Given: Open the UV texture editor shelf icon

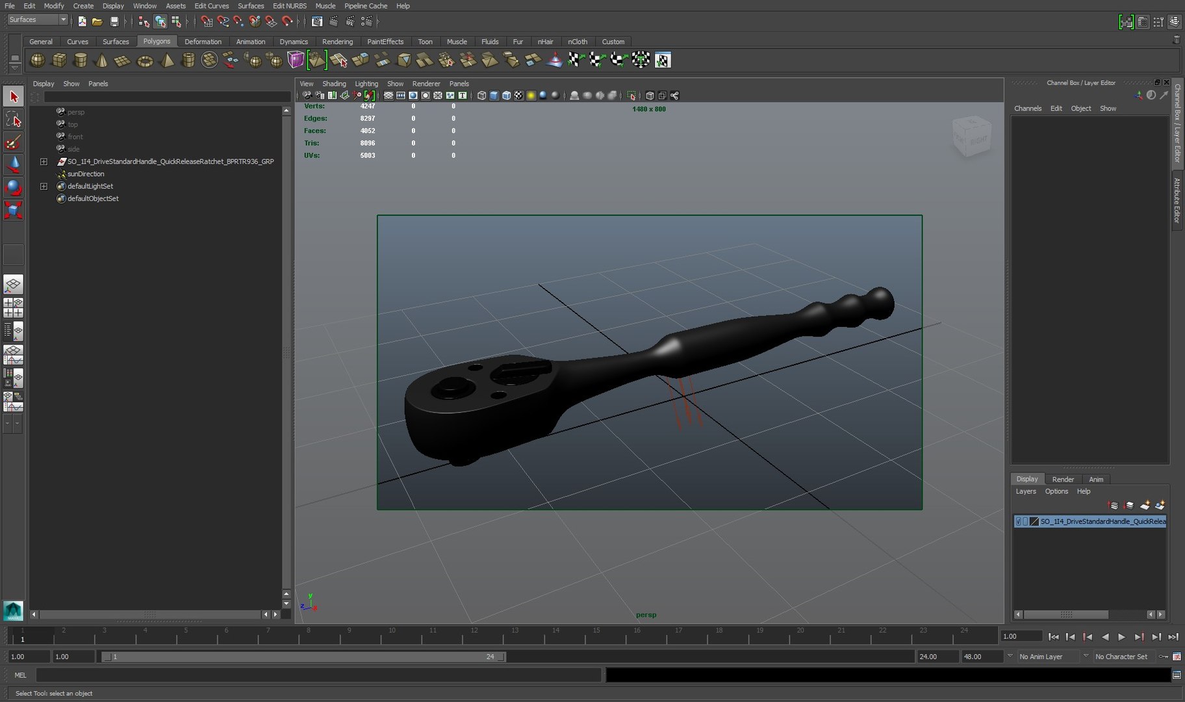Looking at the screenshot, I should pyautogui.click(x=663, y=60).
